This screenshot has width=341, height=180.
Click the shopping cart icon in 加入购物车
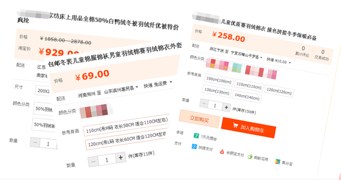(235, 125)
